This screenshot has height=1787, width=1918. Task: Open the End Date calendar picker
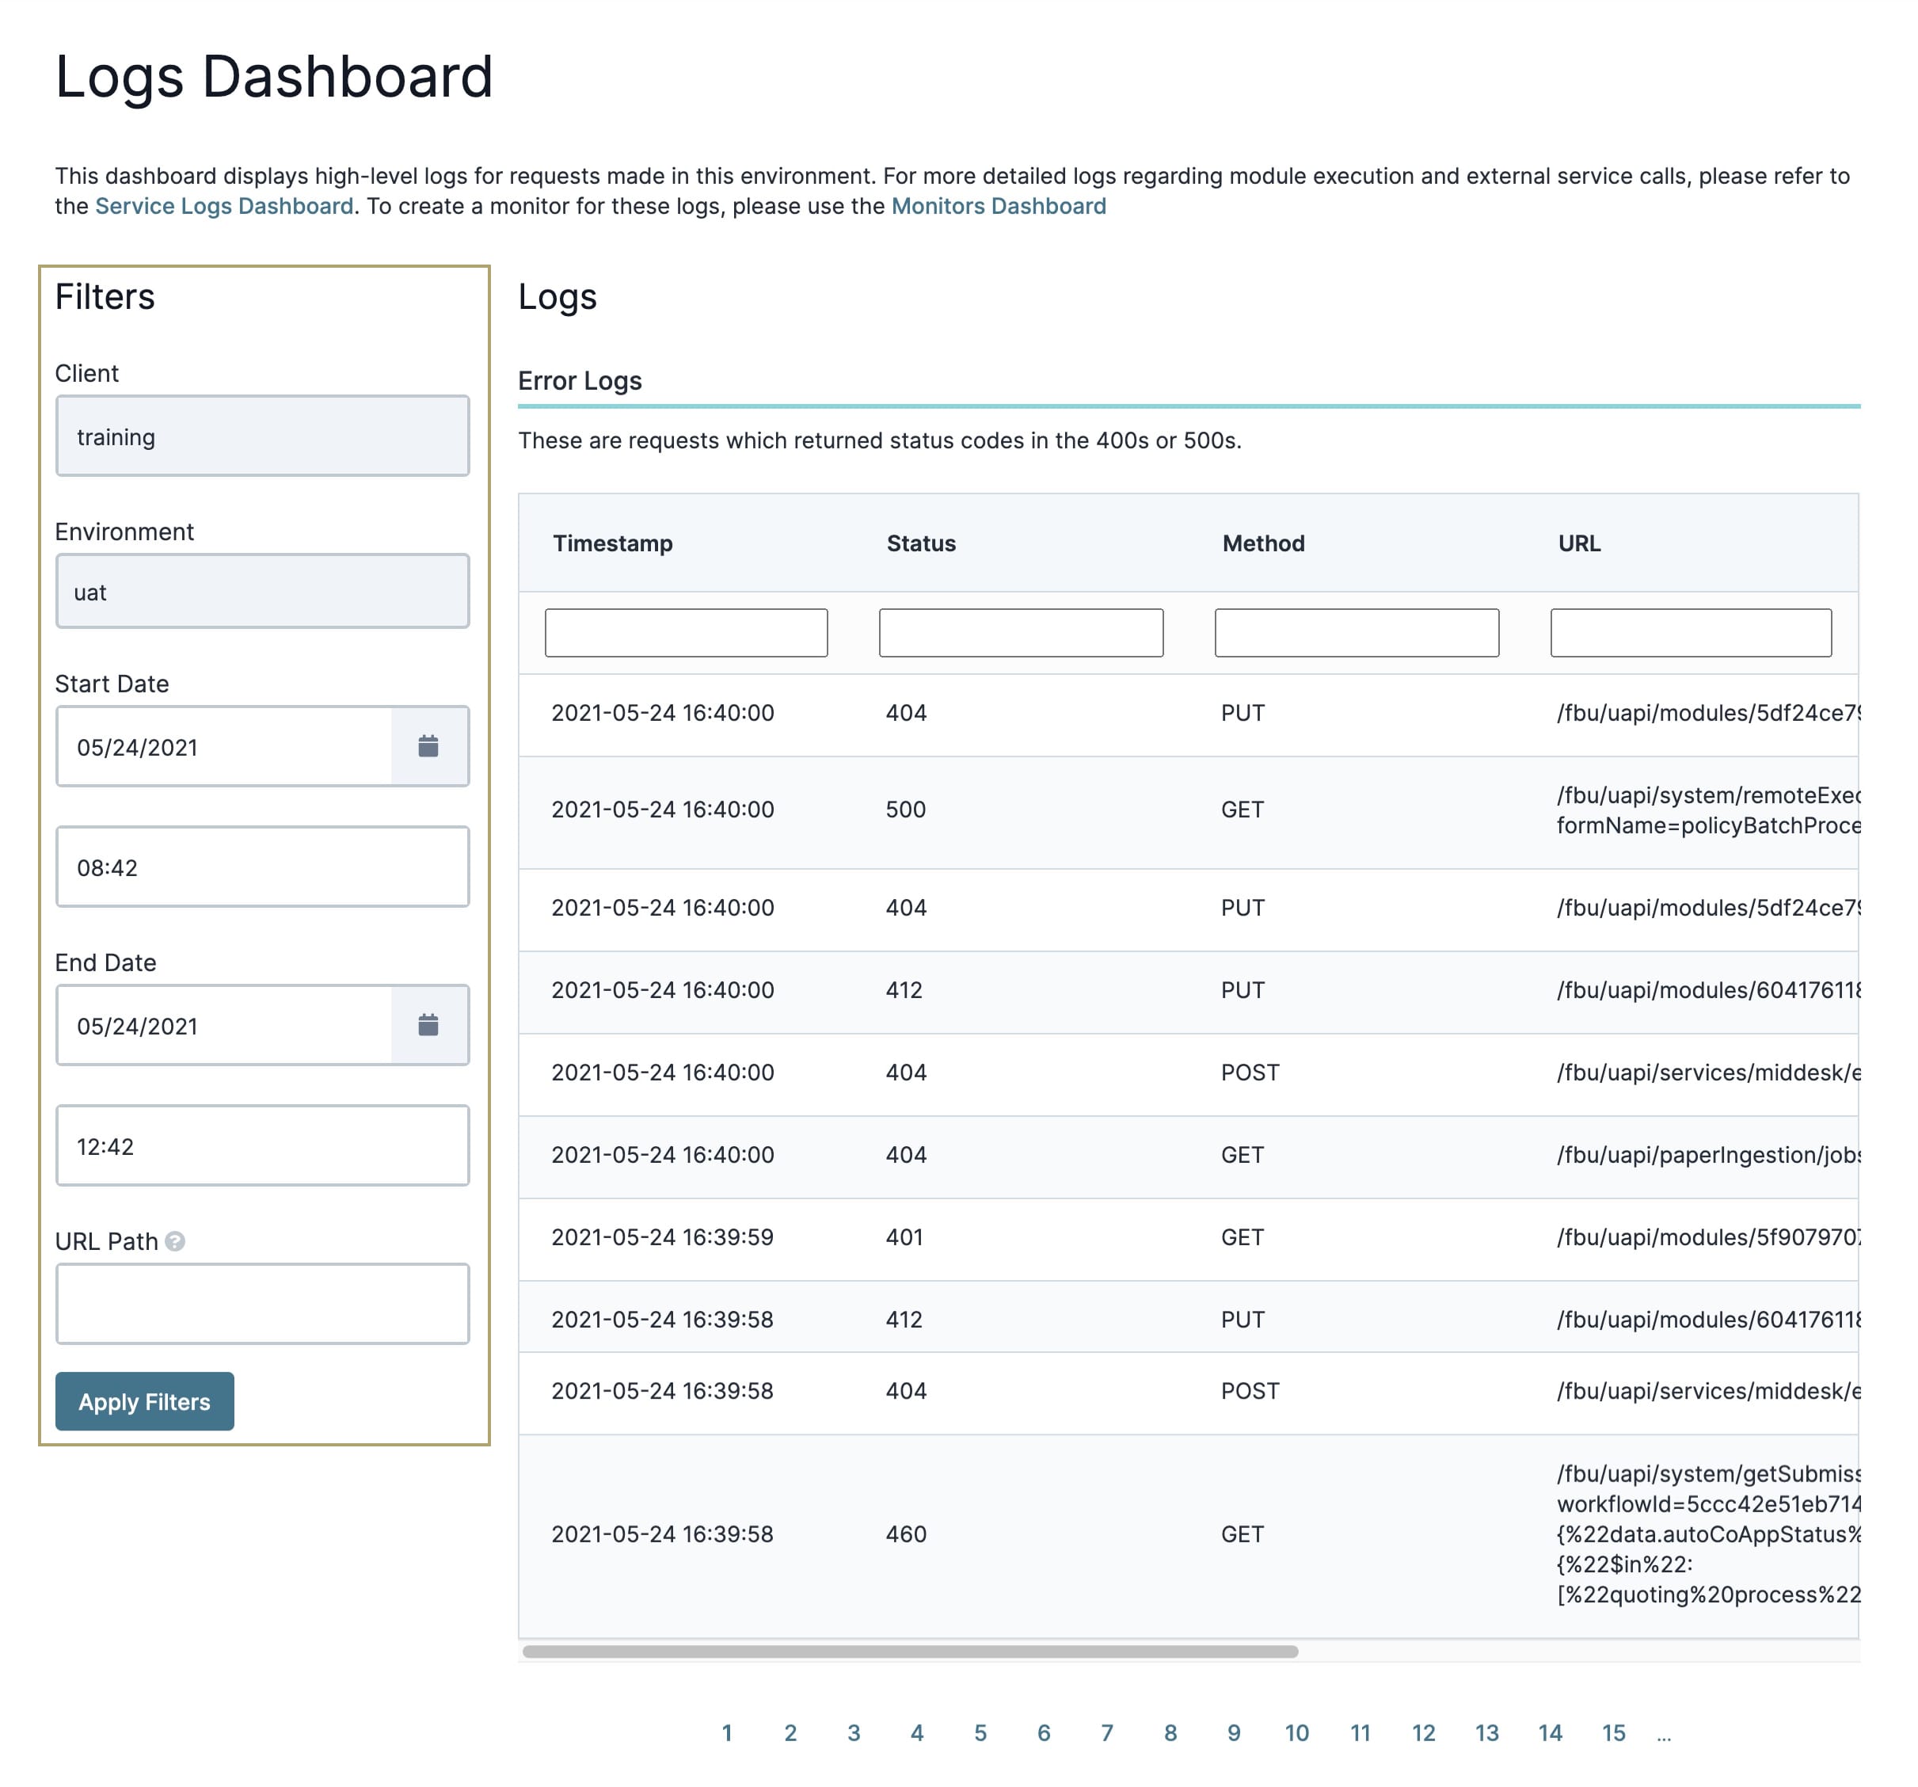pyautogui.click(x=428, y=1025)
